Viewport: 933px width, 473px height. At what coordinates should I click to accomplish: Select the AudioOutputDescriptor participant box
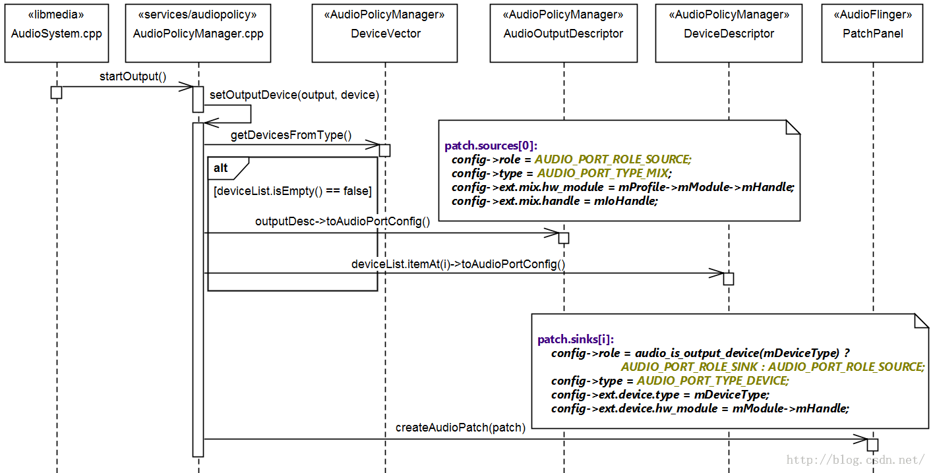(564, 33)
